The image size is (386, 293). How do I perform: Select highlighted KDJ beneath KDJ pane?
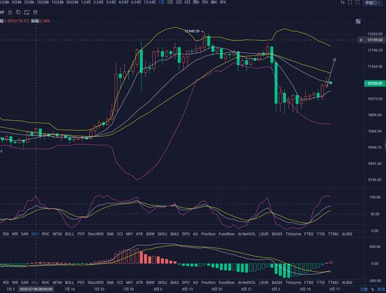35,234
